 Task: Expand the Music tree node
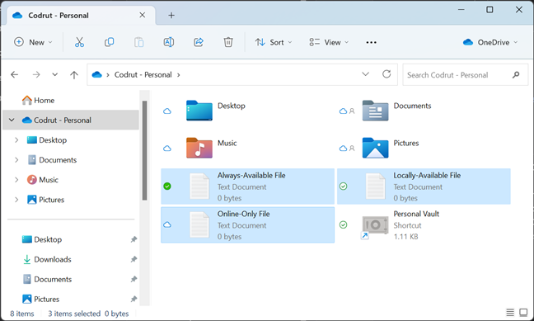click(16, 180)
